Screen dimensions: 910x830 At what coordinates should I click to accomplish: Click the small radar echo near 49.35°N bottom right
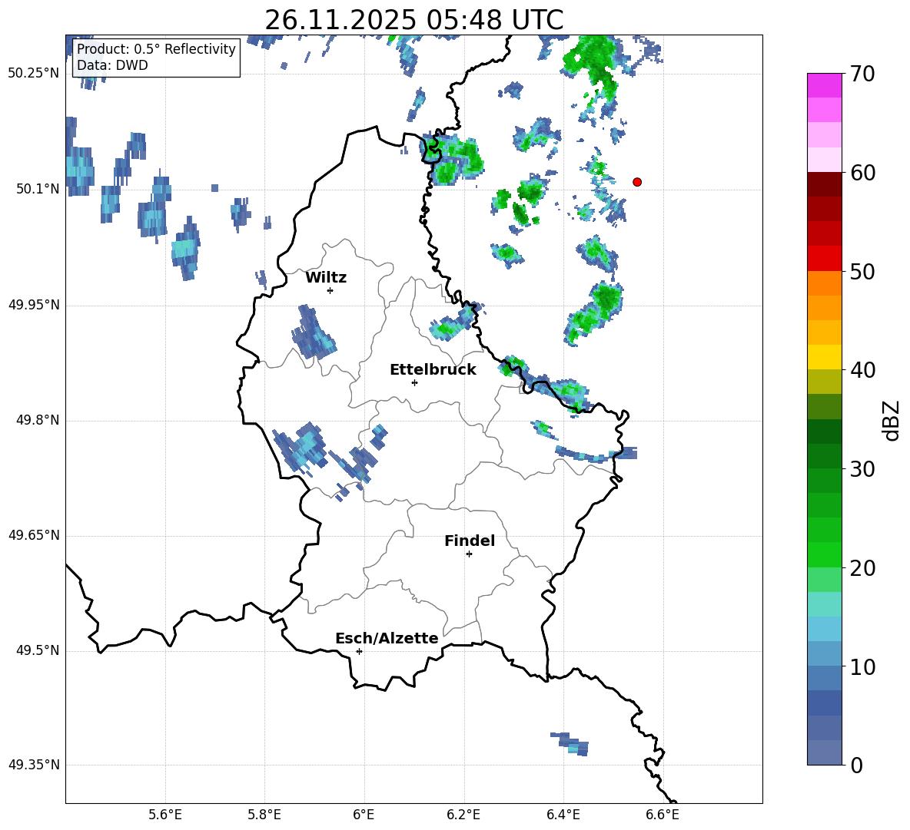click(570, 744)
